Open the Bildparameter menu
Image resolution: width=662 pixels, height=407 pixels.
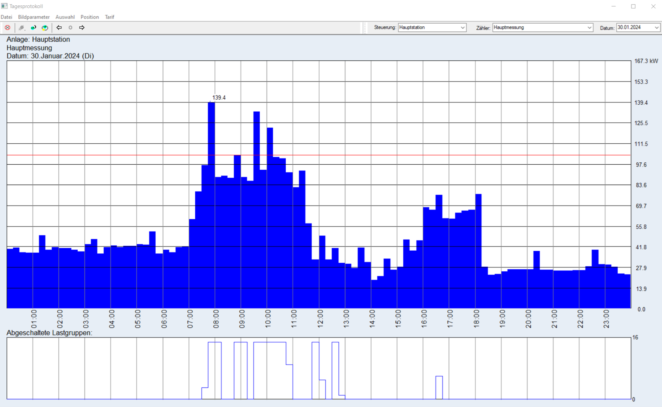[x=34, y=17]
